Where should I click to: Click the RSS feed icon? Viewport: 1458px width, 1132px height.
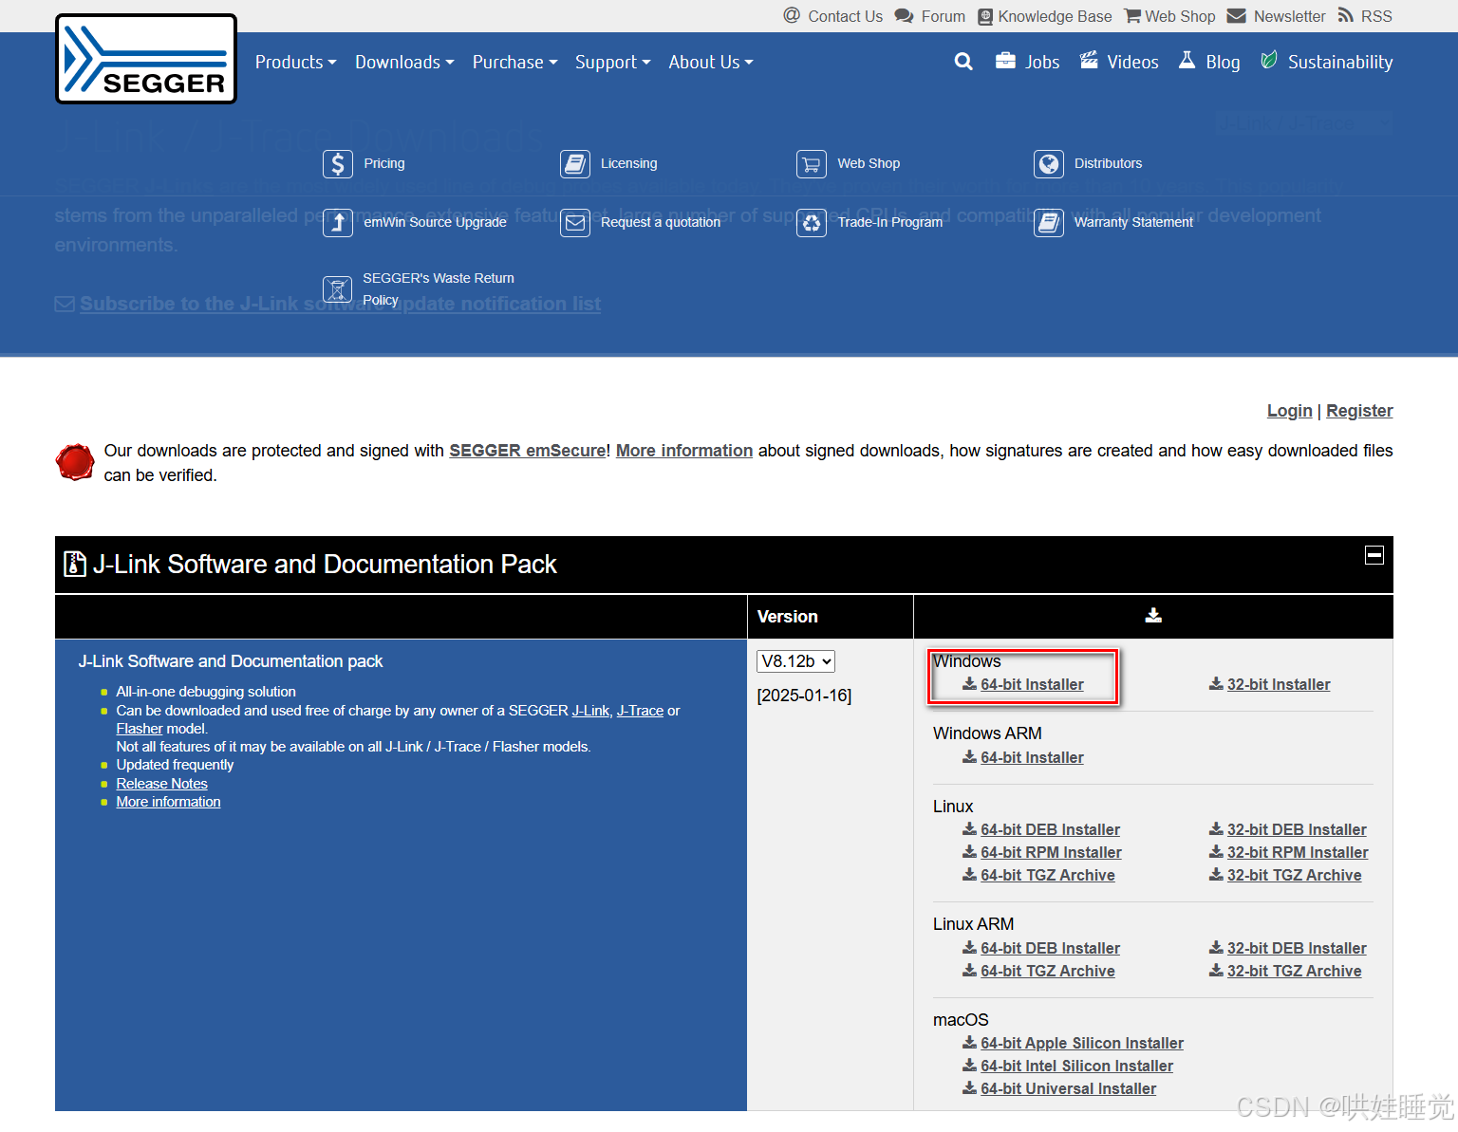pyautogui.click(x=1345, y=15)
